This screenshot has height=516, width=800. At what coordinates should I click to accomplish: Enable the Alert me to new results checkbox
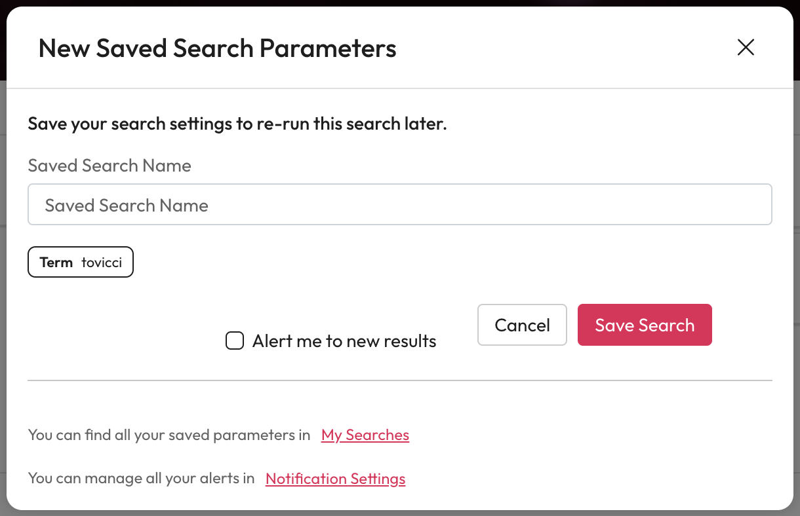tap(235, 341)
